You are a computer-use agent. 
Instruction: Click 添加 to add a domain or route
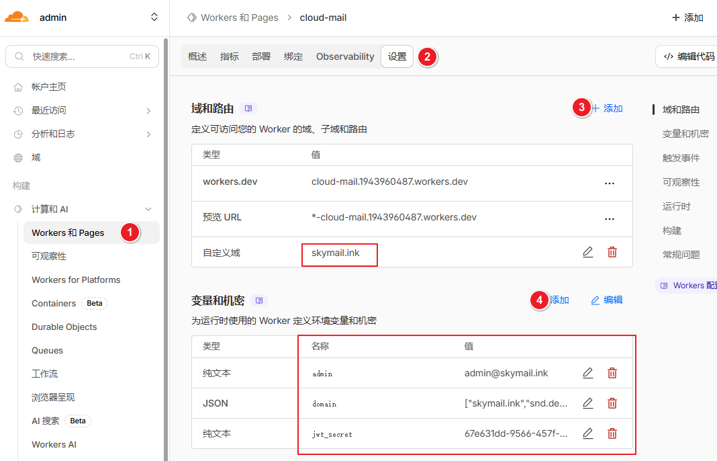608,108
